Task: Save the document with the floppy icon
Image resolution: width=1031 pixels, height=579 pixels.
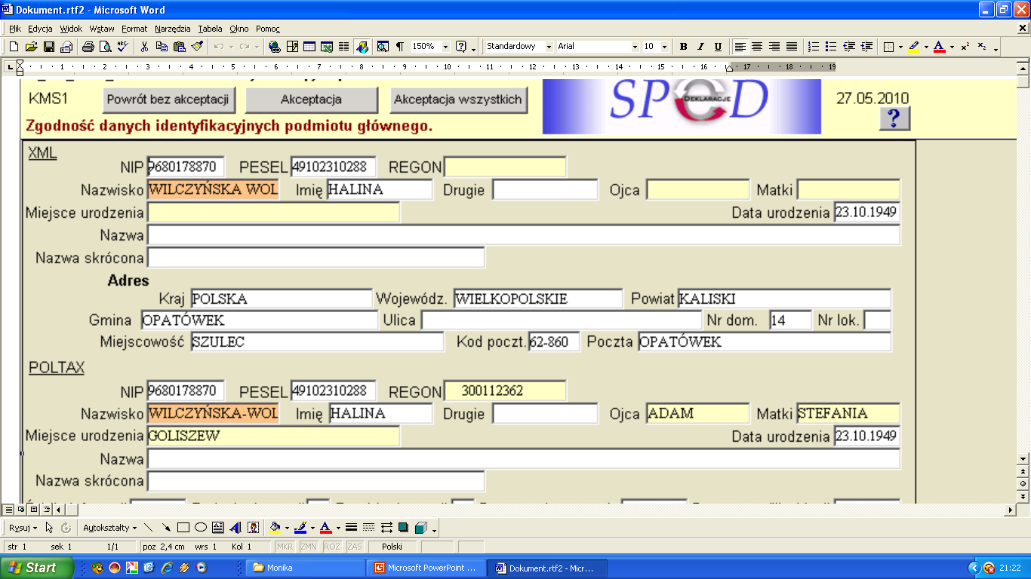Action: (48, 47)
